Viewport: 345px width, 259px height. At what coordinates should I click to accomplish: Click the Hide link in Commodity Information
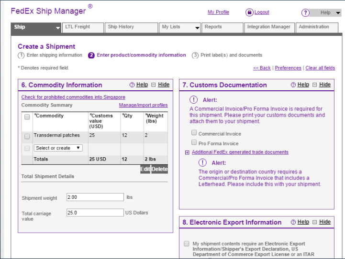pos(164,85)
